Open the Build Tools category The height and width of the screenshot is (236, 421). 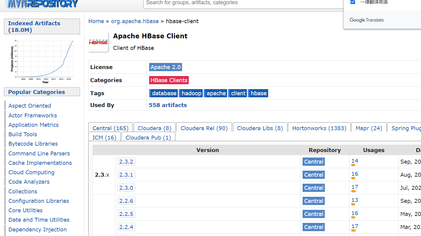tap(23, 134)
